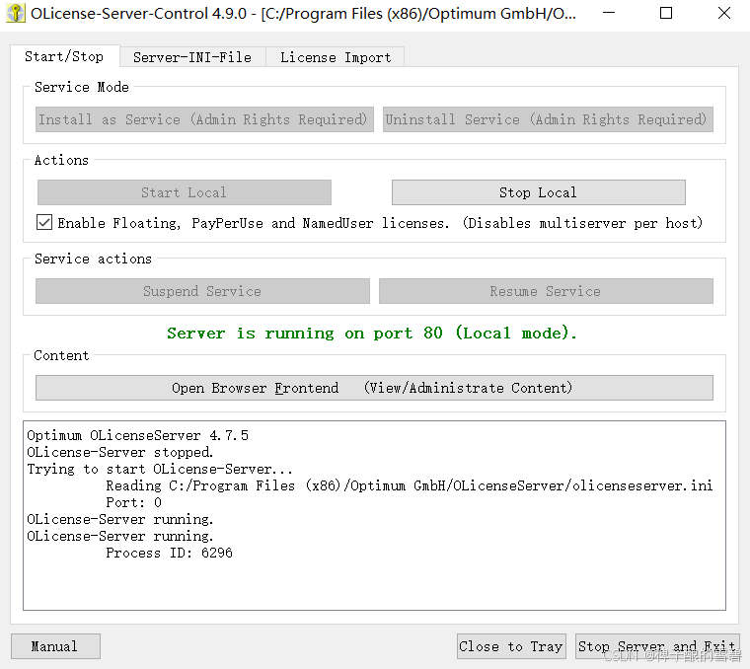This screenshot has width=750, height=669.
Task: Click log line 'Process ID: 6296'
Action: (x=169, y=553)
